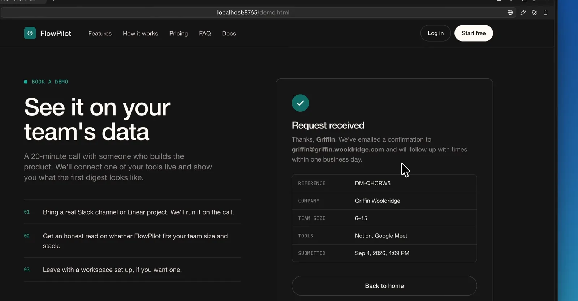Click the 20-minute call description paragraph

118,167
